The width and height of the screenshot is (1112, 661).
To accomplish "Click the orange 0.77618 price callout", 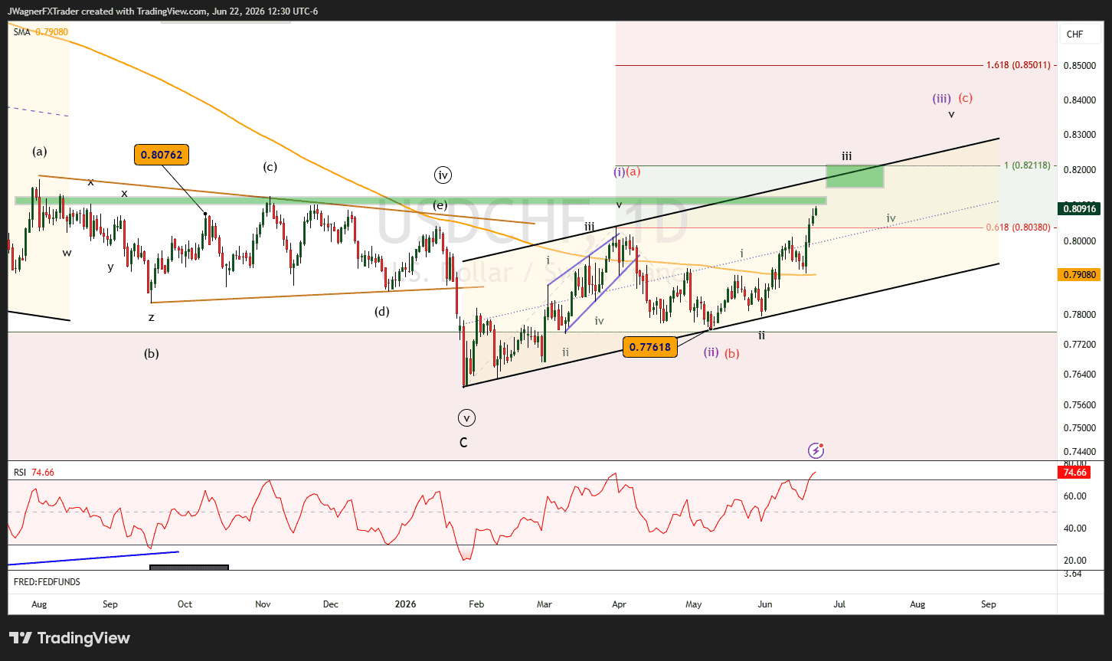I will click(x=650, y=347).
